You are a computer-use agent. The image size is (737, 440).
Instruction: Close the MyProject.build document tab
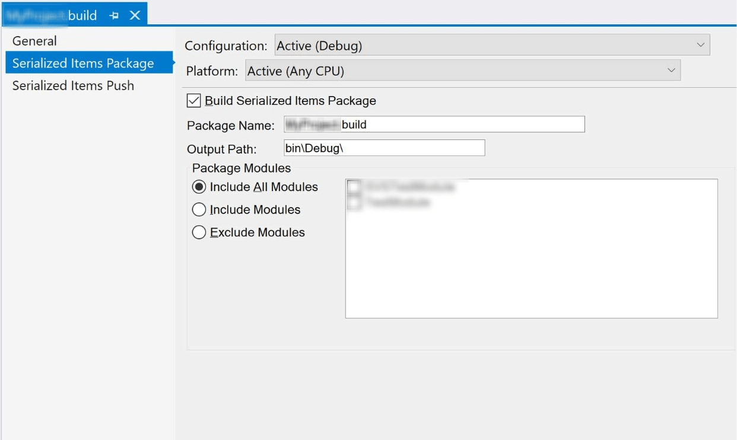pyautogui.click(x=136, y=16)
